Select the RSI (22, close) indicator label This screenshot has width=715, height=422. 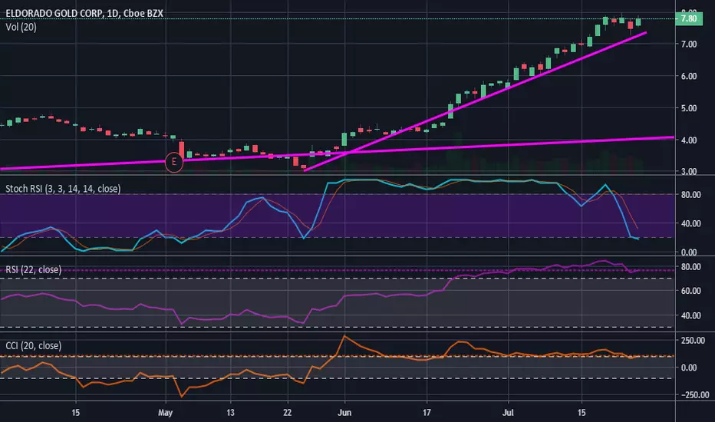point(33,269)
